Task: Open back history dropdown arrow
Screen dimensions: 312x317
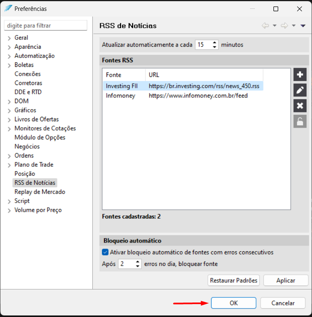Action: pyautogui.click(x=275, y=26)
